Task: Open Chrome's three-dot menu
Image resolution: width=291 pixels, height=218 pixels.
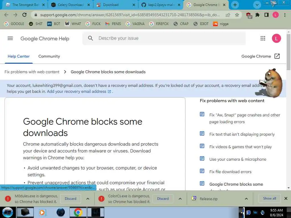Action: click(x=285, y=15)
